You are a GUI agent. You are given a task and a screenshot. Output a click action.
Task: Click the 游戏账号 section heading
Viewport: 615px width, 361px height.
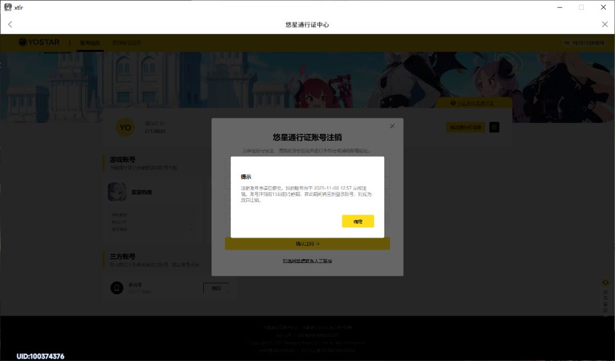pos(122,159)
